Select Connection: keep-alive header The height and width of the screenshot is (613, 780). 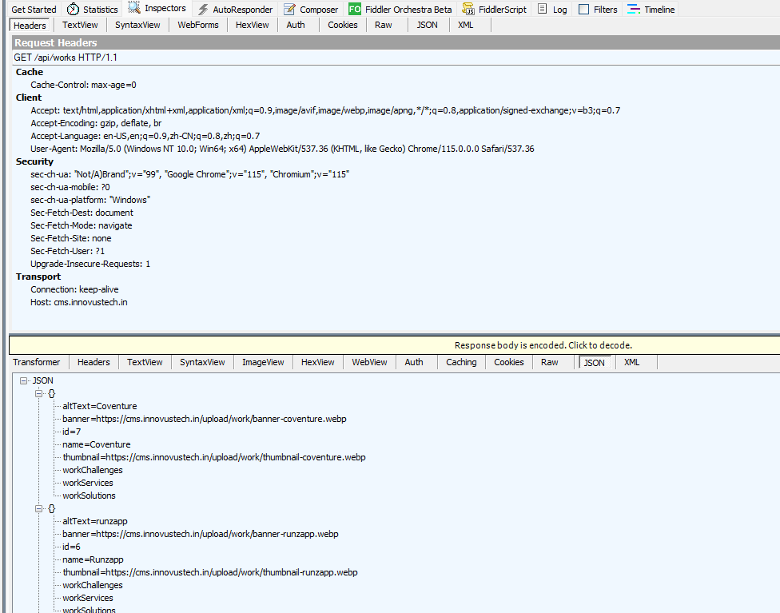[74, 289]
